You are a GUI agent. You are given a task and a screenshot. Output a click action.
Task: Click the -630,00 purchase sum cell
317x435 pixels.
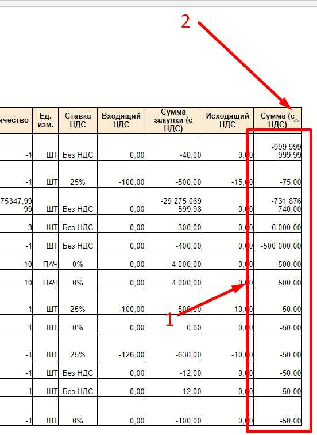coord(173,346)
